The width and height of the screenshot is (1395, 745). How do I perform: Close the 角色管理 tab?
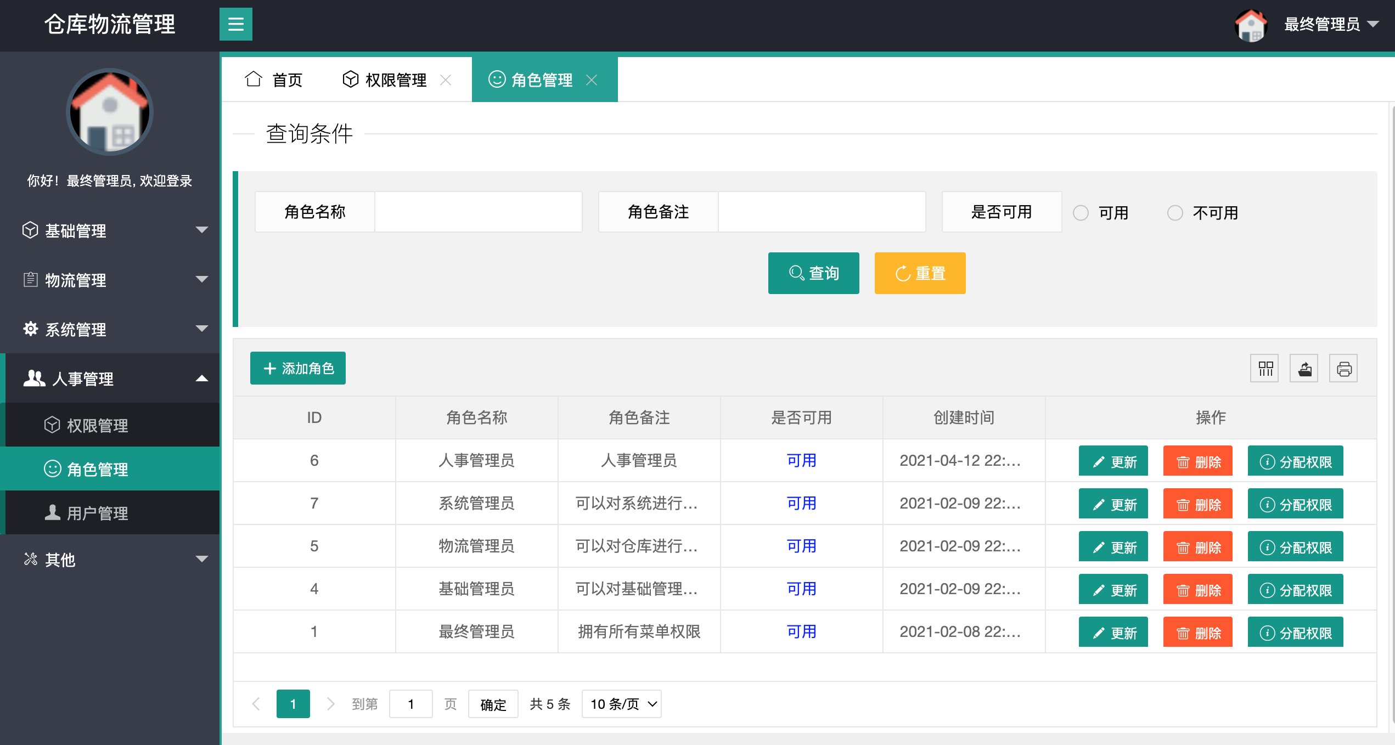[x=592, y=80]
